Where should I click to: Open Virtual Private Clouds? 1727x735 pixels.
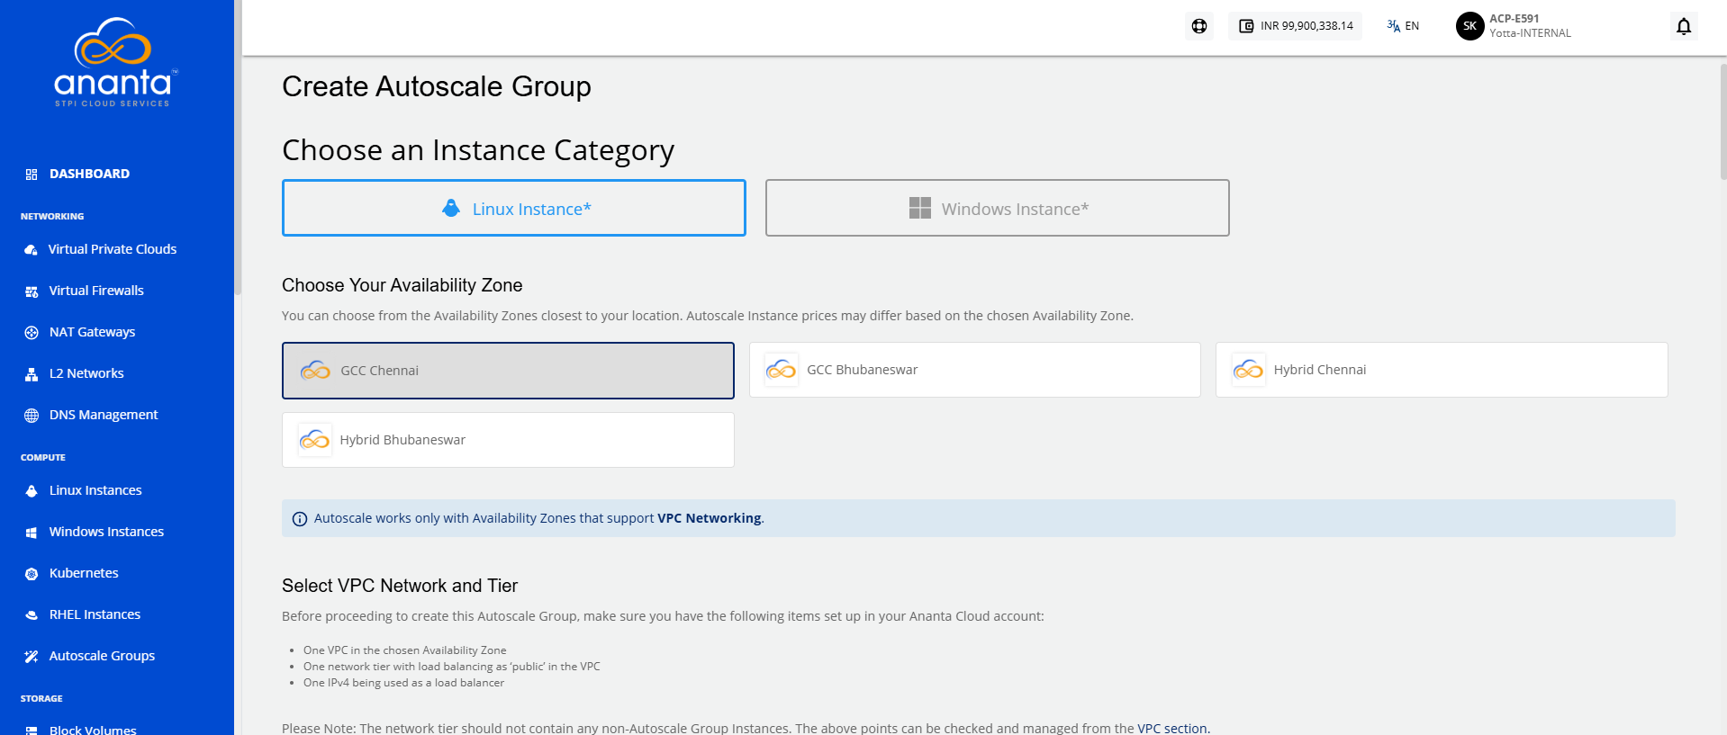(112, 249)
